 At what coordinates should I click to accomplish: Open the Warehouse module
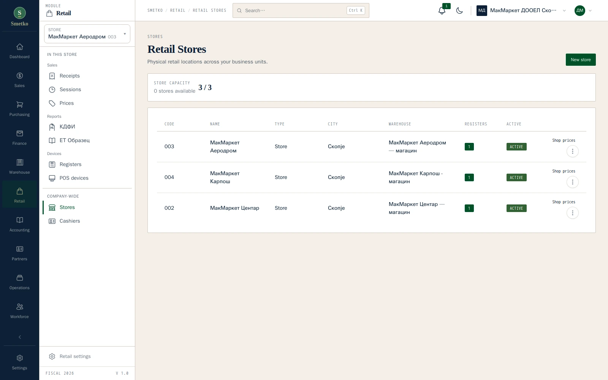tap(19, 167)
